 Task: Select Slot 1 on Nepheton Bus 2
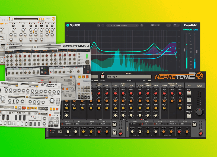(135, 121)
